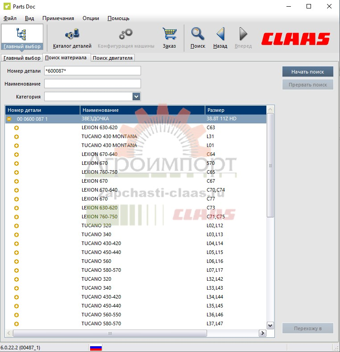
Task: Expand the LEXION 630-620 C73 row
Action: tap(17, 208)
